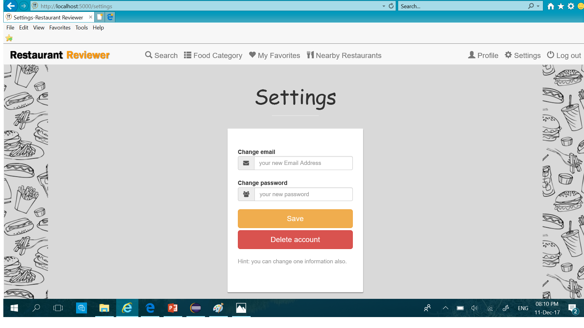584x328 pixels.
Task: Click the browser Search... box
Action: 462,6
